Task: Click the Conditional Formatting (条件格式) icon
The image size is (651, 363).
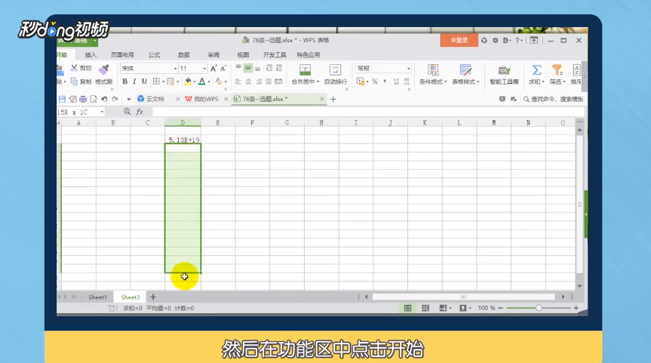Action: click(x=433, y=69)
